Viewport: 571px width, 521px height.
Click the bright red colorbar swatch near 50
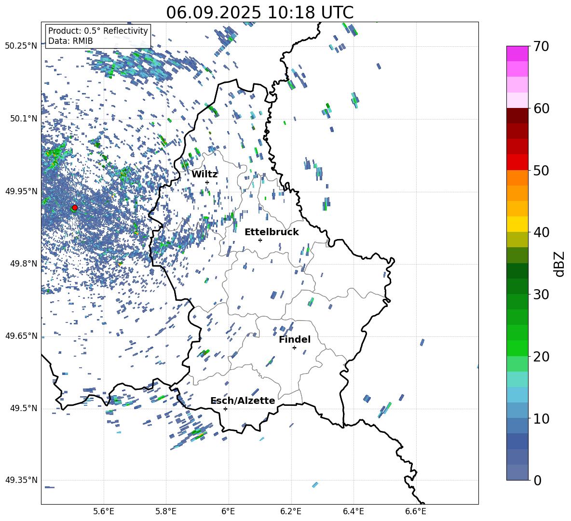pyautogui.click(x=517, y=162)
